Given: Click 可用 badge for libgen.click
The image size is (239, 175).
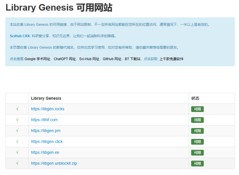Looking at the screenshot, I should pyautogui.click(x=197, y=142).
